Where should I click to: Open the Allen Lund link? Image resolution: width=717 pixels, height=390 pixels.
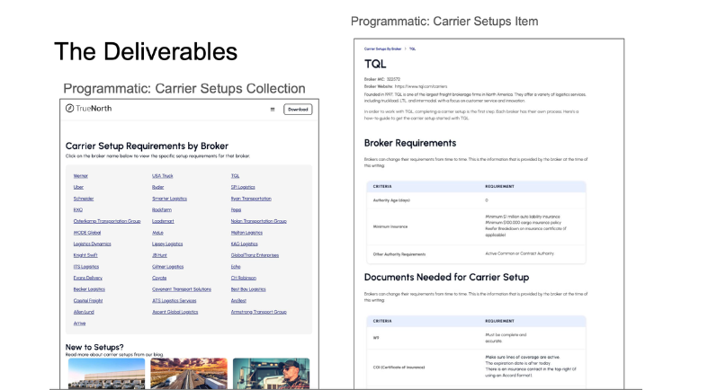pos(84,312)
